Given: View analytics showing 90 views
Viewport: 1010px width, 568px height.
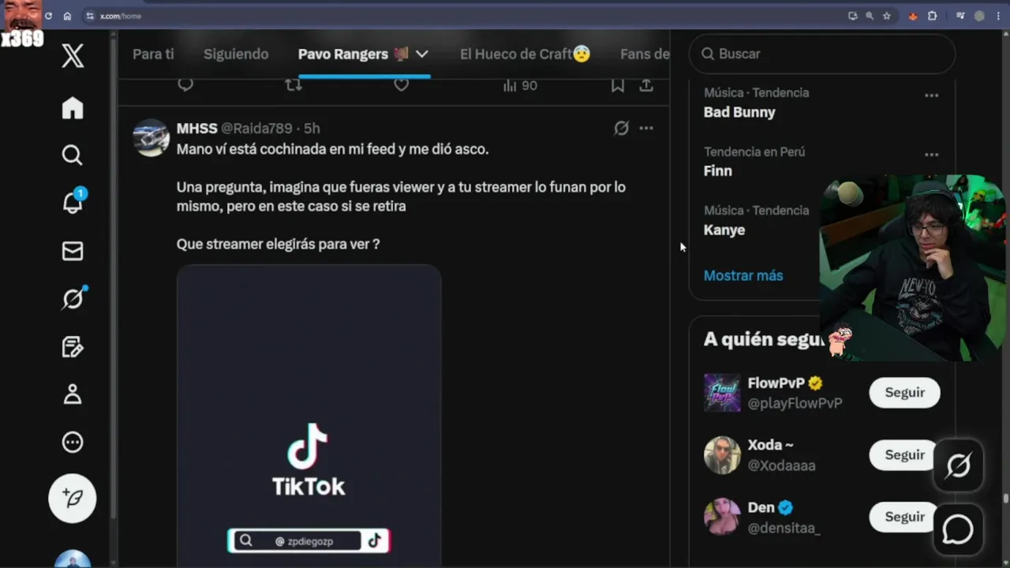Looking at the screenshot, I should coord(520,85).
